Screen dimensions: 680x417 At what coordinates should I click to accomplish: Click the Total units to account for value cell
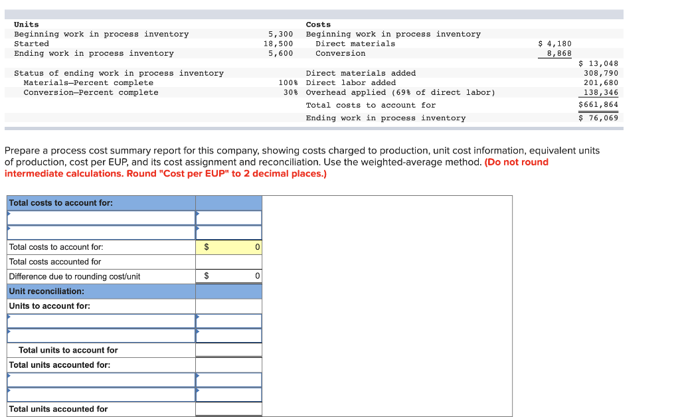pos(228,350)
